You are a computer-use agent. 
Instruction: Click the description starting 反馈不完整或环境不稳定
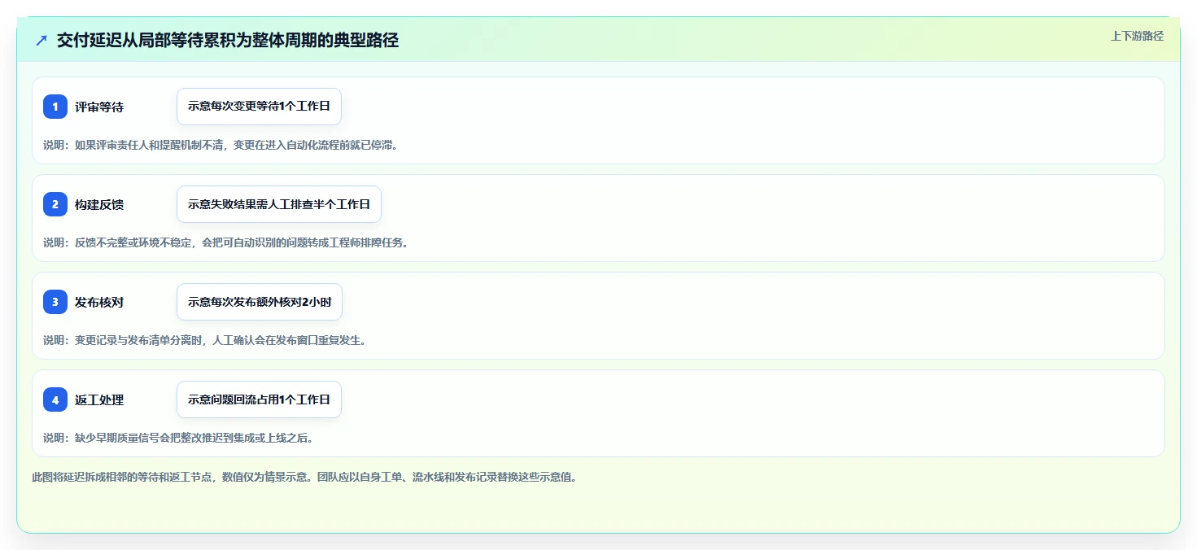pos(225,242)
